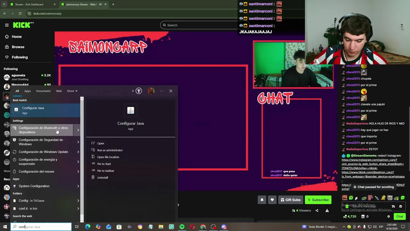Switch to saimoncarp Stream tab

pyautogui.click(x=83, y=4)
